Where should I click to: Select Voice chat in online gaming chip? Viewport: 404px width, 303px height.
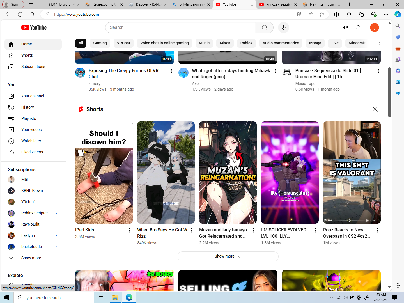coord(164,43)
